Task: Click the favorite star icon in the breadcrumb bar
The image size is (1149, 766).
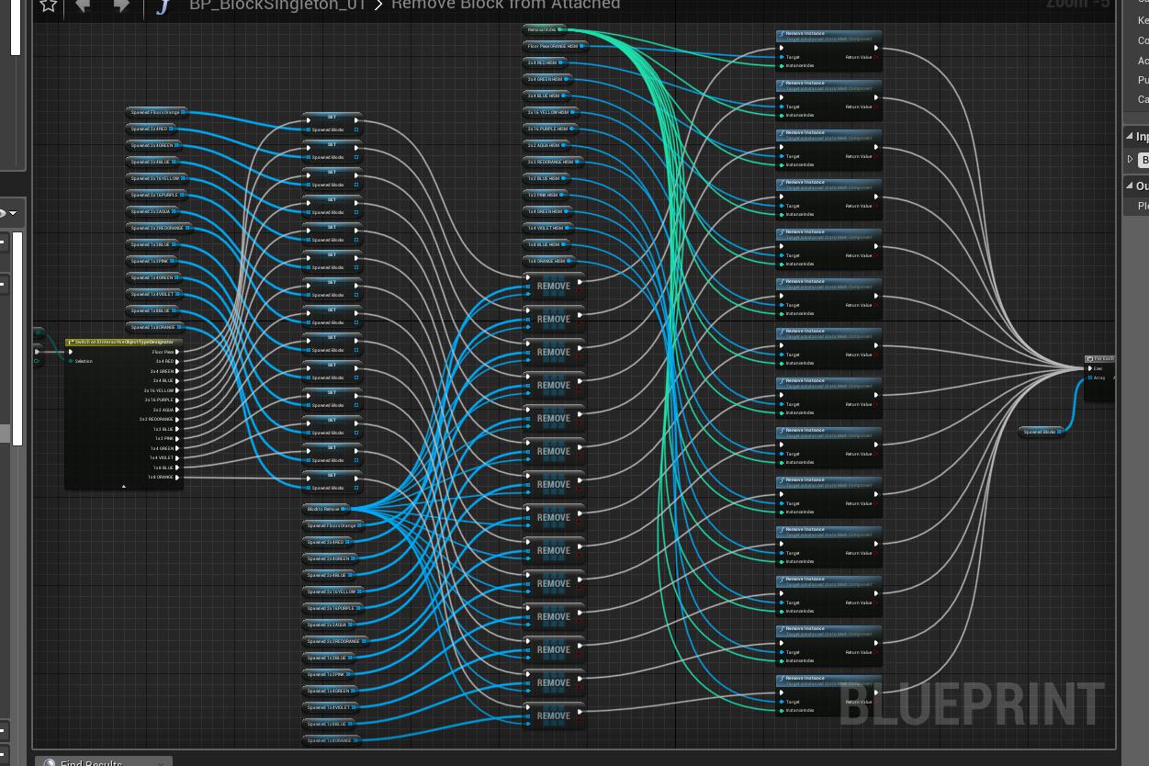Action: point(49,5)
